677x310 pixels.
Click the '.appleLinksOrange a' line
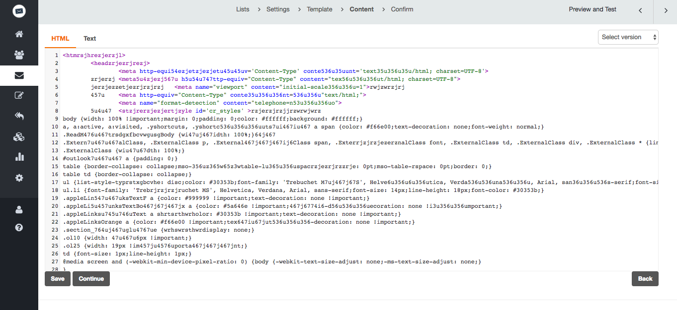239,222
